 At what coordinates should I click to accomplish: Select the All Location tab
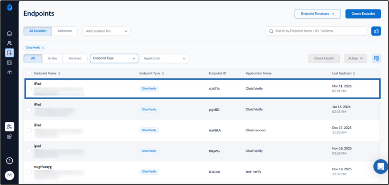click(38, 31)
